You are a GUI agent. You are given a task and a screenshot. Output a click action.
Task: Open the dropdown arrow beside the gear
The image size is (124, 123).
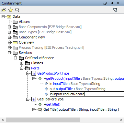click(x=122, y=10)
